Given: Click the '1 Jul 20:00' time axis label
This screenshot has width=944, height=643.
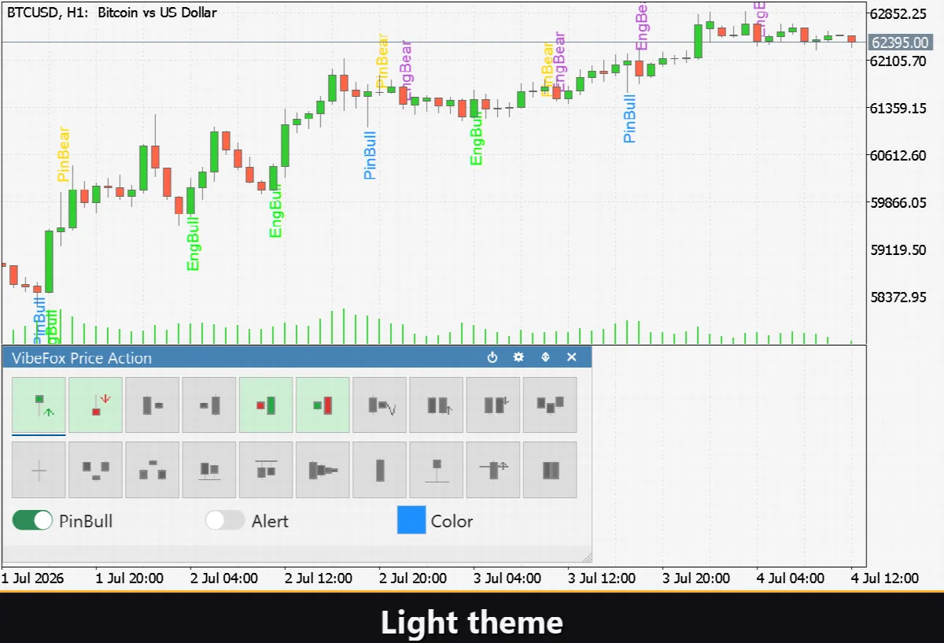Looking at the screenshot, I should [x=130, y=578].
